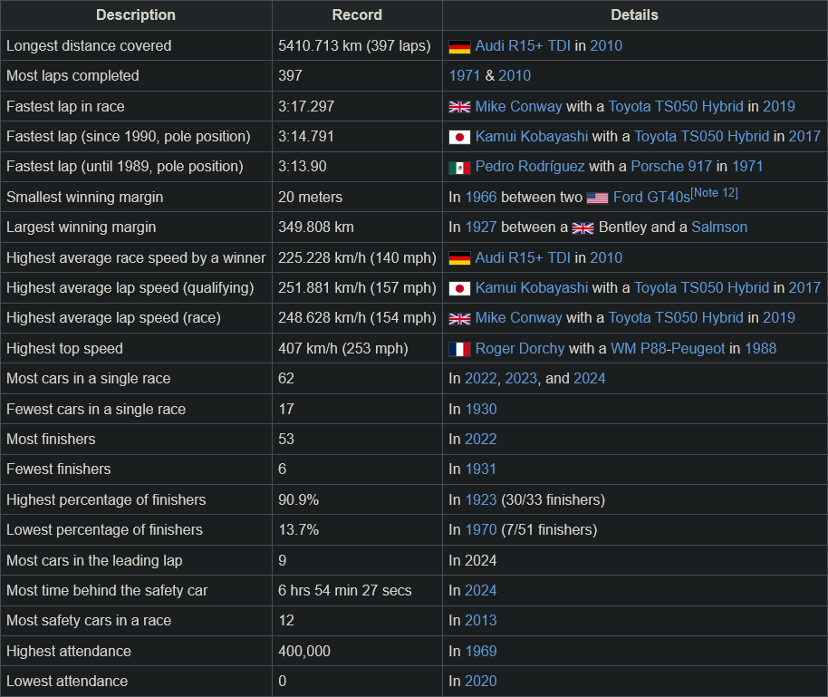828x697 pixels.
Task: Click the UK flag beside Mike Conway in Fastest lap in race row
Action: tap(459, 107)
